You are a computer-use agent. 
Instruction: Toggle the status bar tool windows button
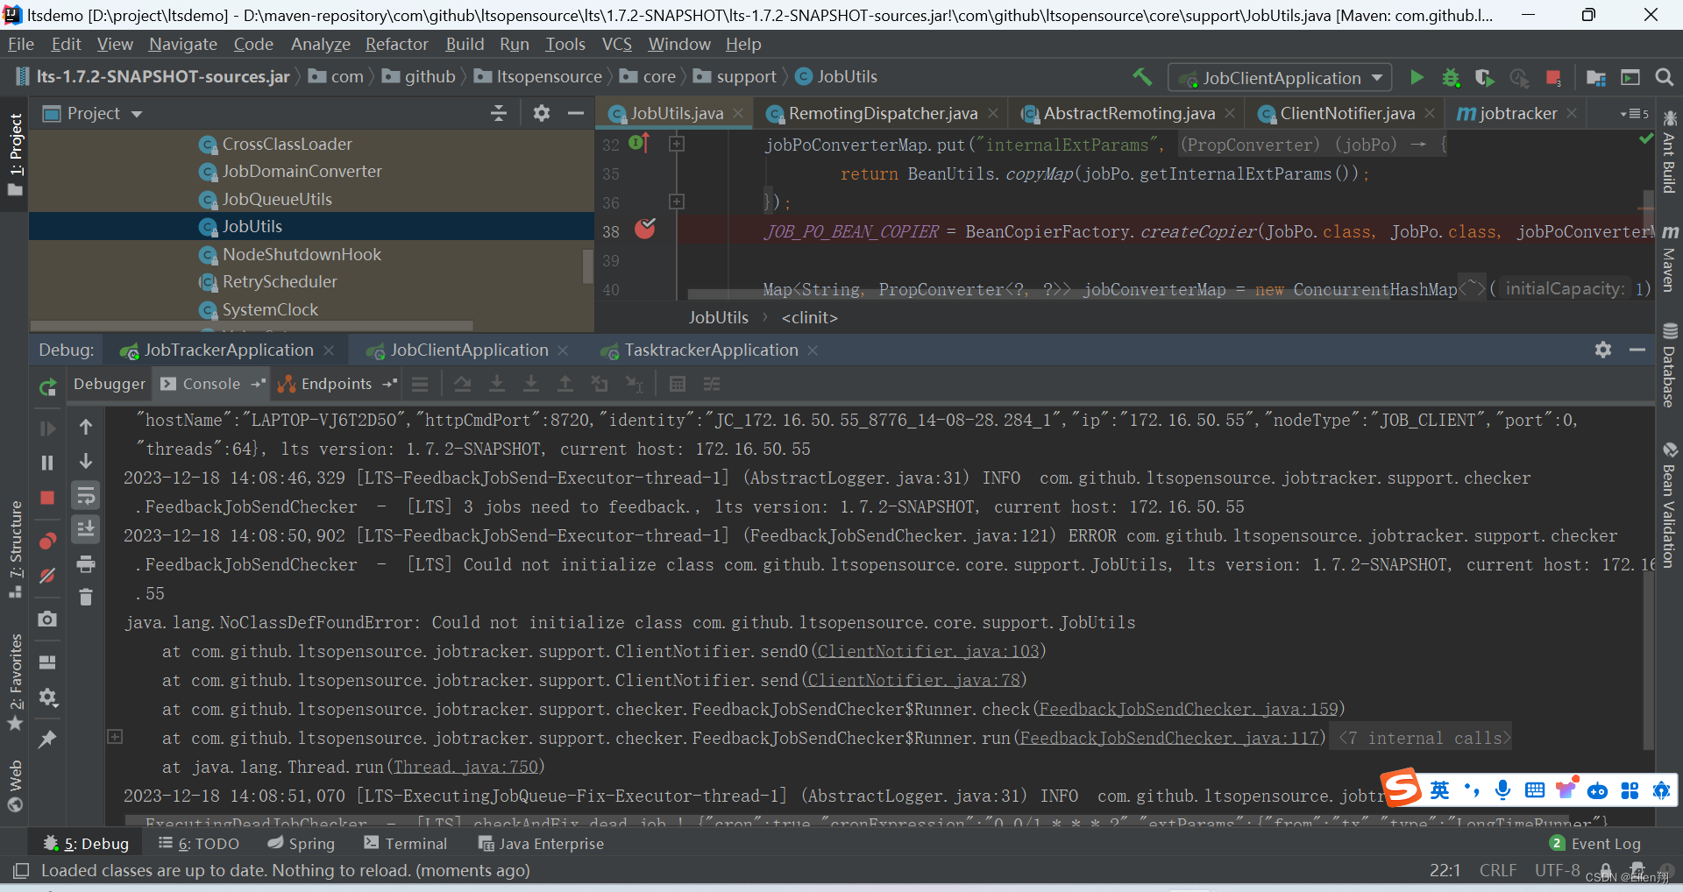pos(21,871)
